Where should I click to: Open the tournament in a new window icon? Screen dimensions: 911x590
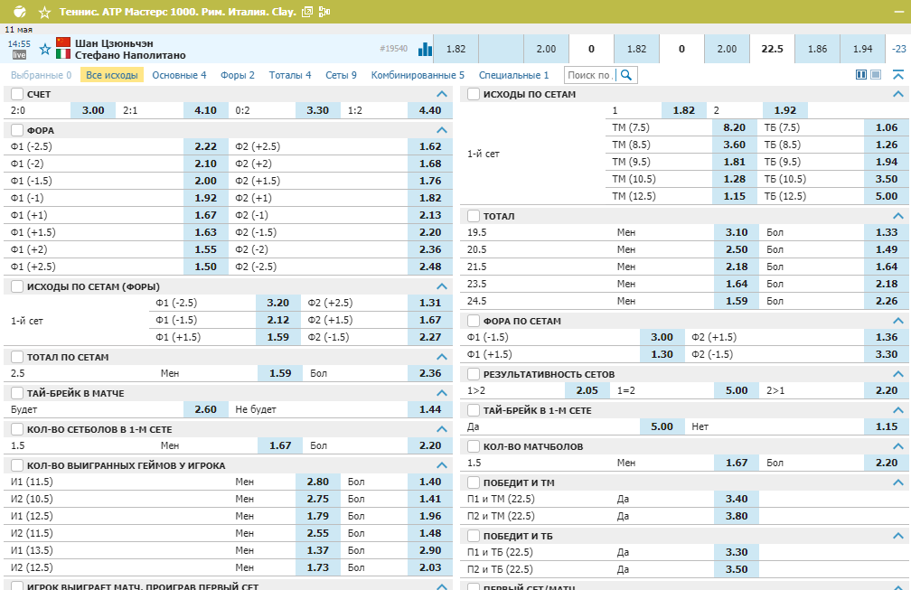click(307, 12)
